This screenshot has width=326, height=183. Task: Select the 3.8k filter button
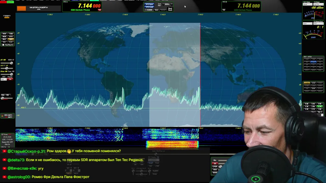(320, 104)
